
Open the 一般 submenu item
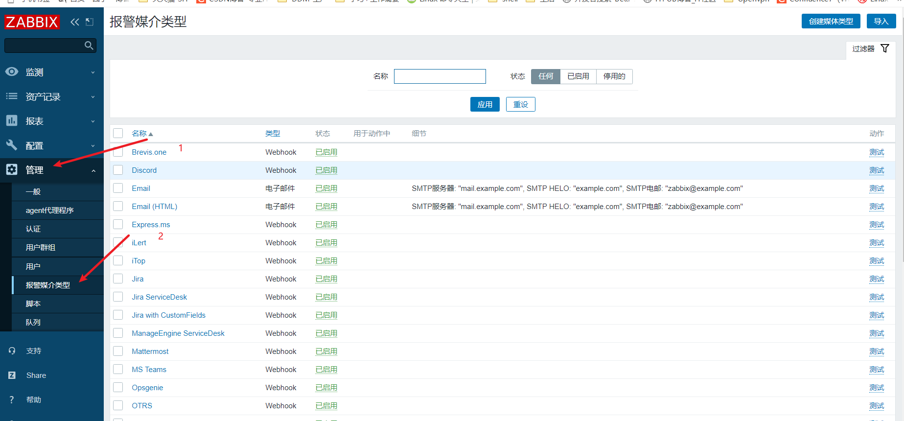(x=58, y=192)
